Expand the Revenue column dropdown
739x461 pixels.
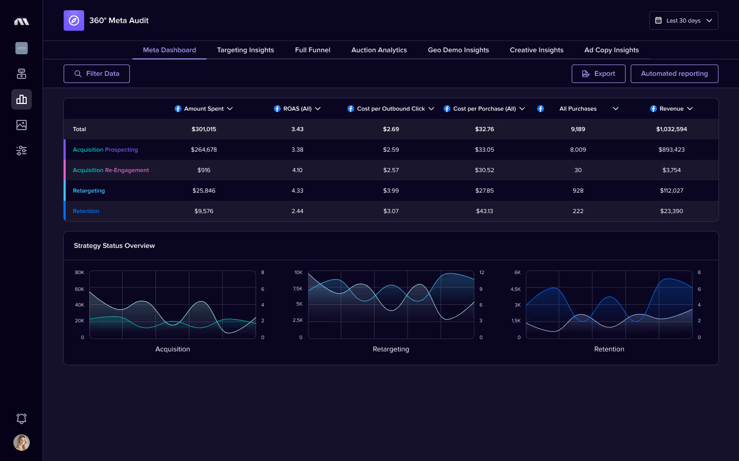(690, 109)
